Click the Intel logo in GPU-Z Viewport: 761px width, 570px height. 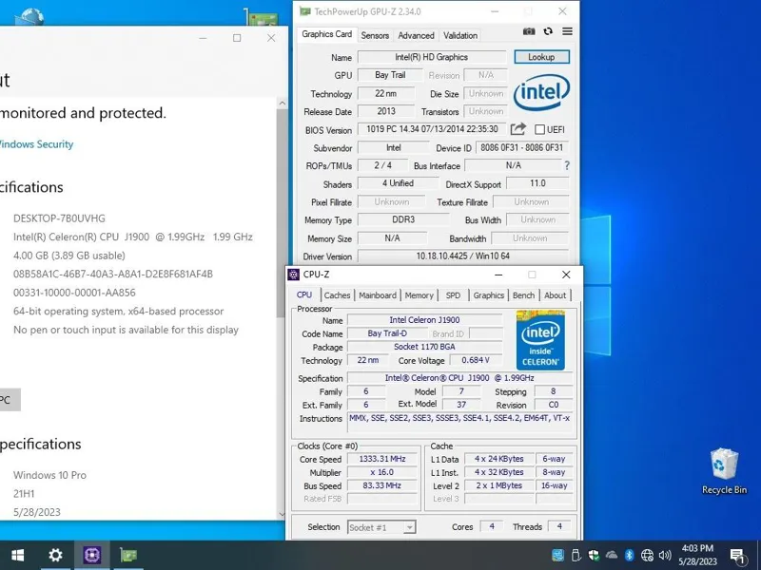coord(541,92)
